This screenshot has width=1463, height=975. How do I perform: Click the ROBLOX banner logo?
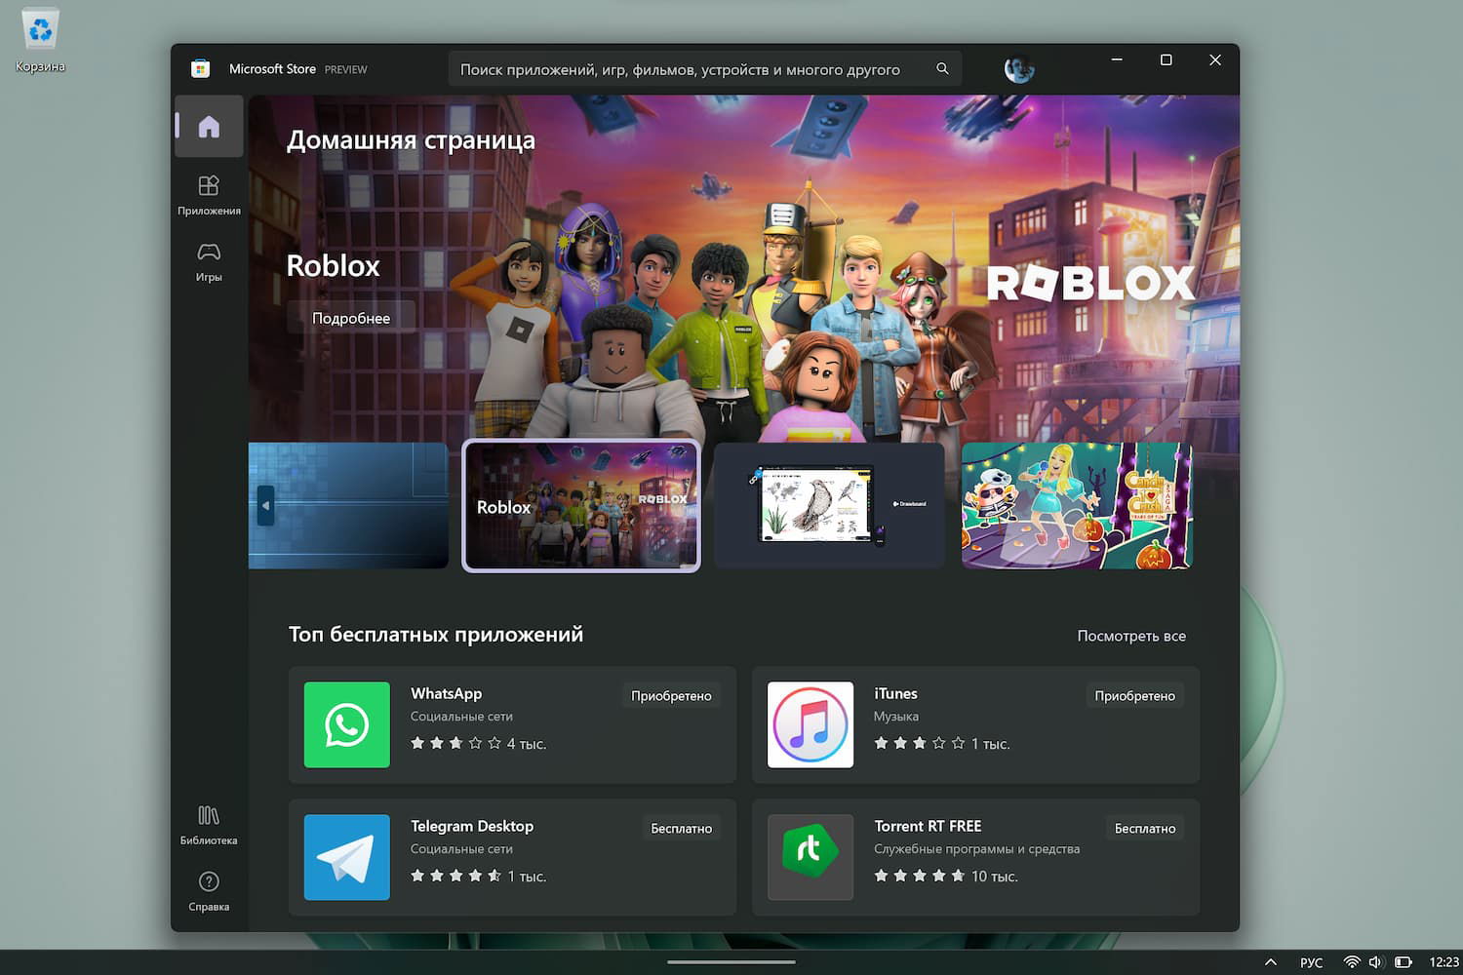(1090, 283)
